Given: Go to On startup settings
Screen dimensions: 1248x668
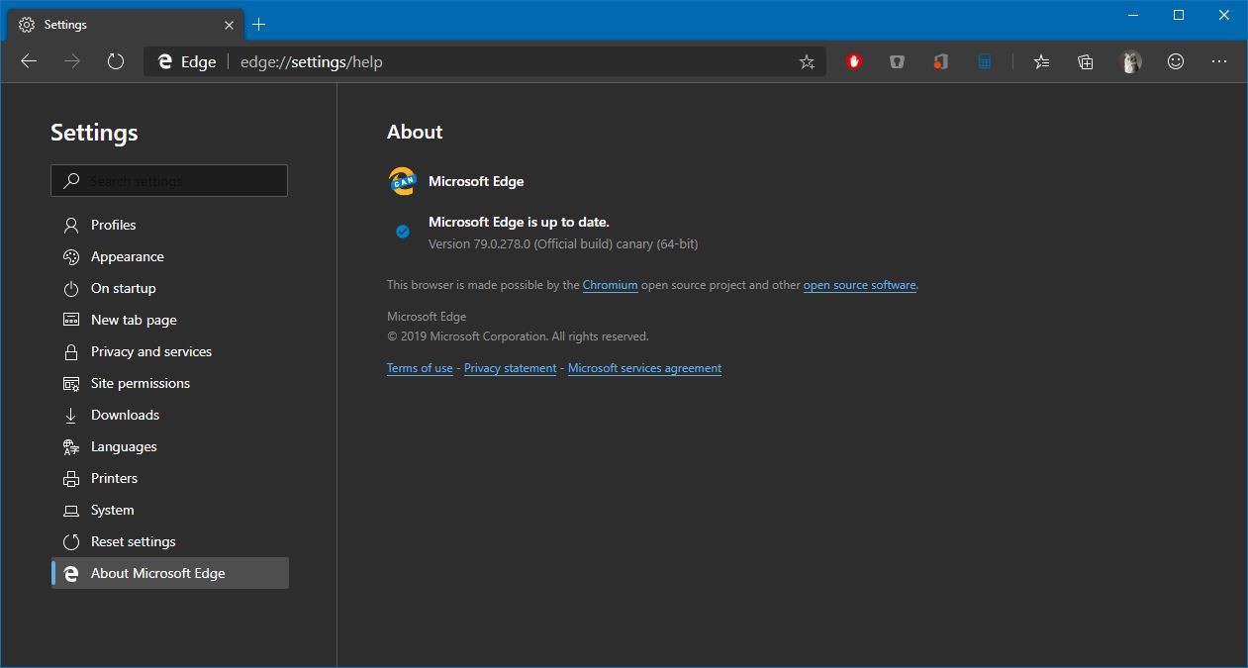Looking at the screenshot, I should tap(170, 288).
